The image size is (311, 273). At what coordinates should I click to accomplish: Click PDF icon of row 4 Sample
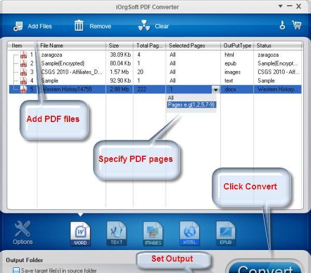(x=24, y=80)
